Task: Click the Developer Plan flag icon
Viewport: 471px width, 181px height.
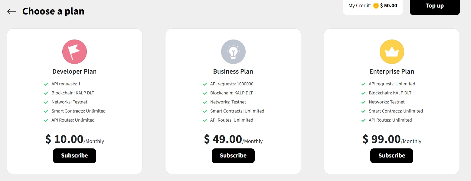Action: (74, 52)
